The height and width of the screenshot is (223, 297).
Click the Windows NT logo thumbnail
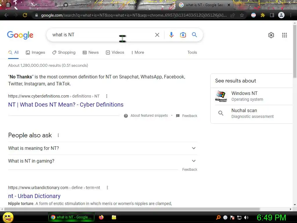(x=221, y=96)
